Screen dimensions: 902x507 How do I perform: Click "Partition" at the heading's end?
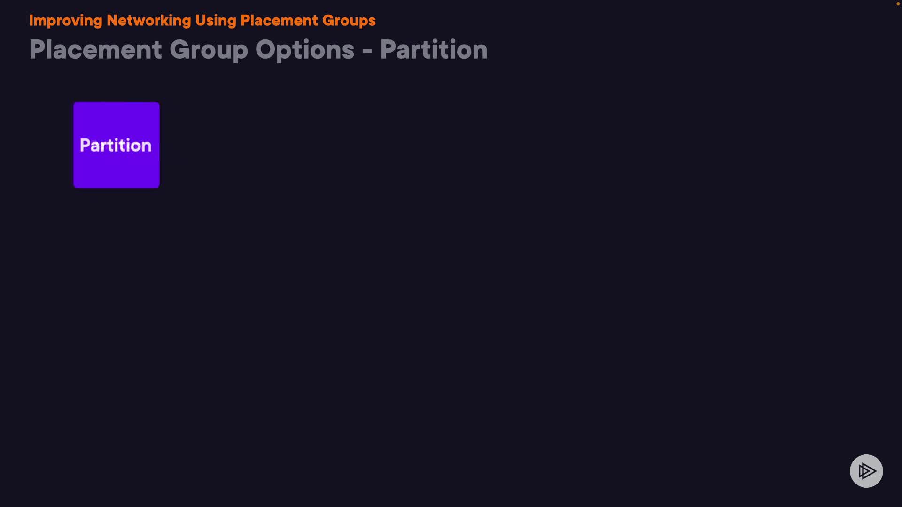pyautogui.click(x=434, y=50)
